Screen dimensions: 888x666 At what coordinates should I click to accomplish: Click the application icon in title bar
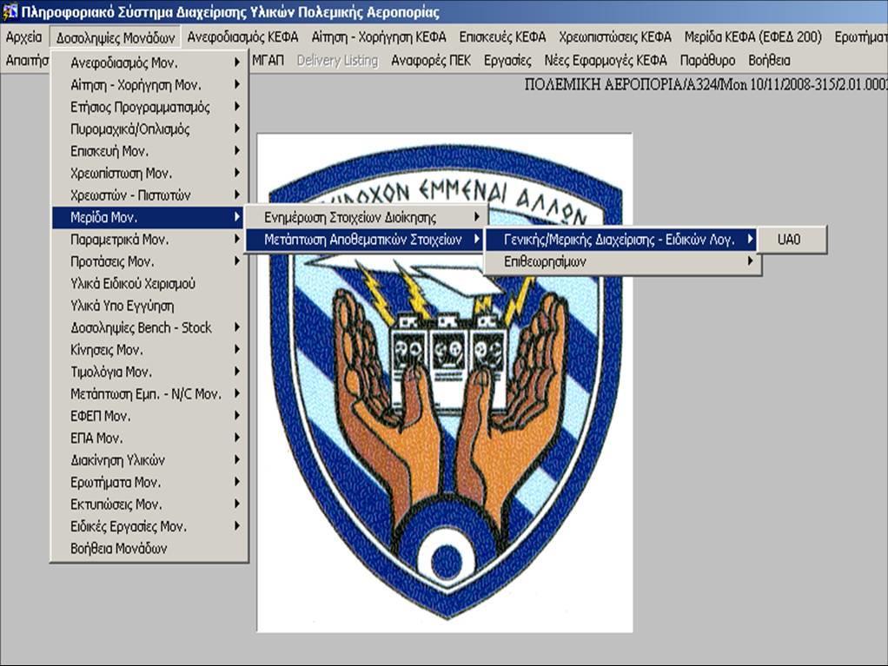[10, 12]
